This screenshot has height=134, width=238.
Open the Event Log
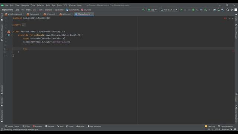tap(210, 126)
